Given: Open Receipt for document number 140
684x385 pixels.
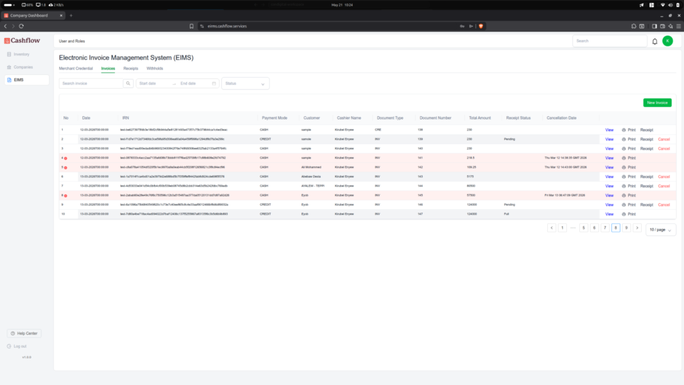Looking at the screenshot, I should (x=647, y=149).
